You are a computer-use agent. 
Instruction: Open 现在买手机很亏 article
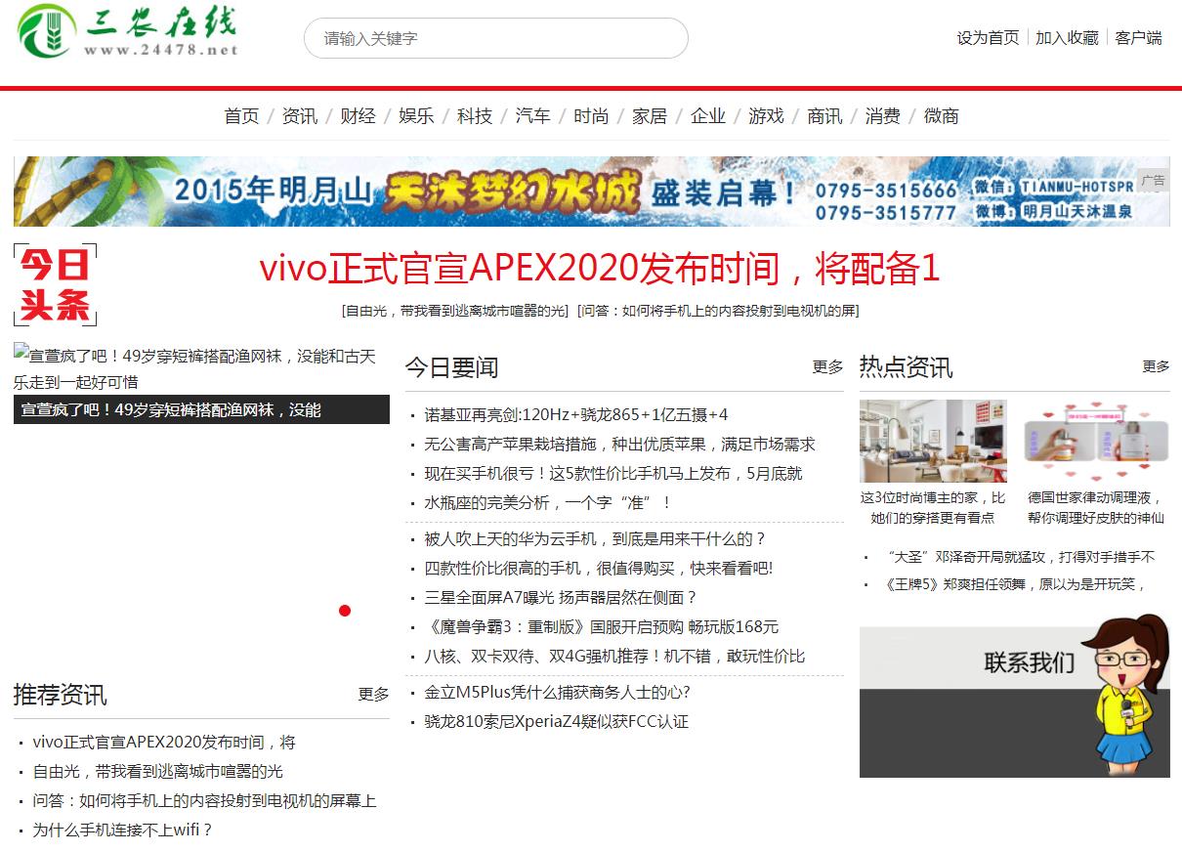[x=613, y=473]
